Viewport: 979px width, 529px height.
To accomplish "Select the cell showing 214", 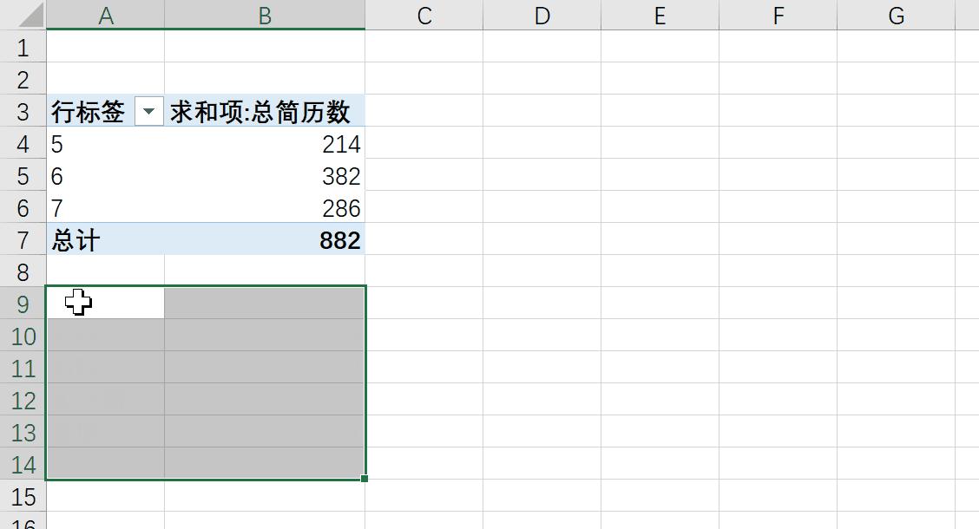I will [264, 143].
